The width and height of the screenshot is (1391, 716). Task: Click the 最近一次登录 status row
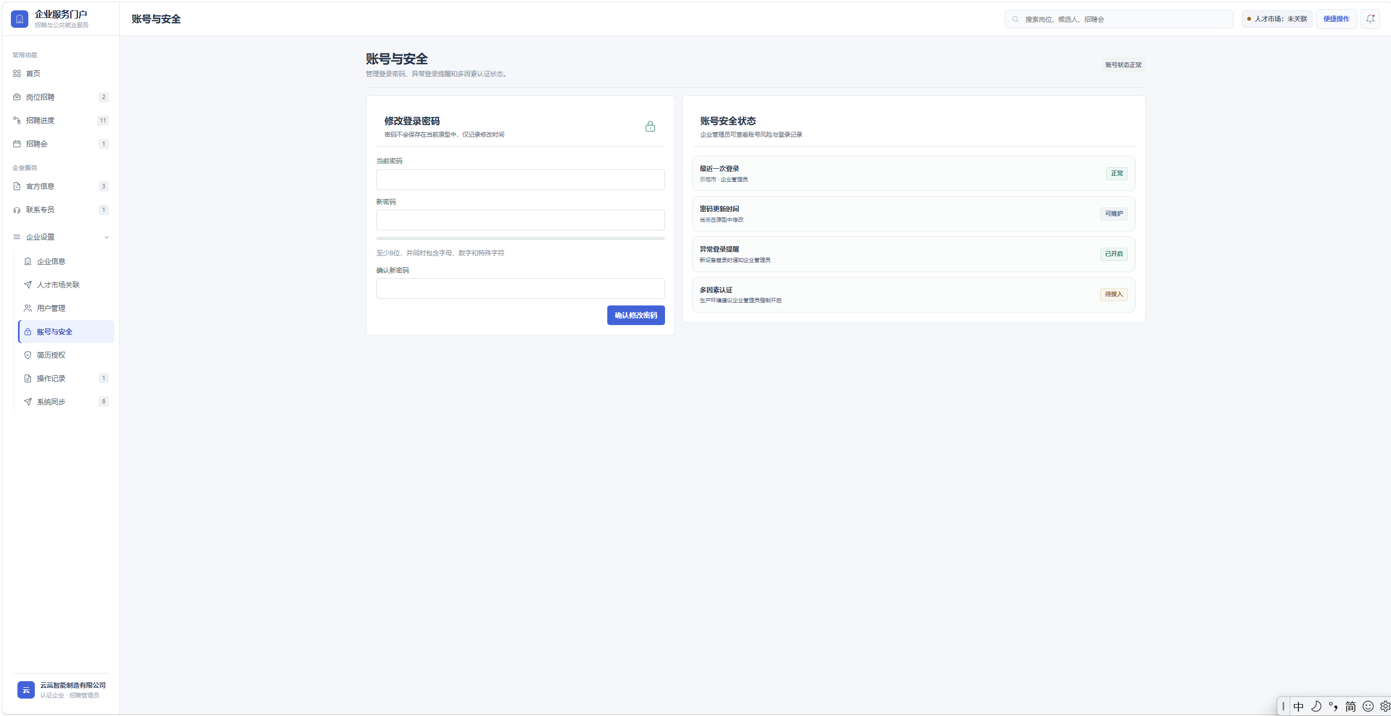913,174
